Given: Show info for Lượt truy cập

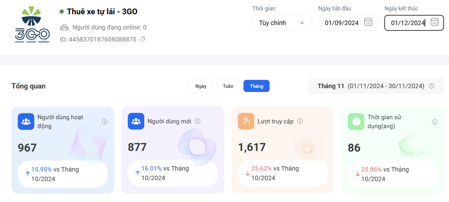Looking at the screenshot, I should (x=300, y=121).
